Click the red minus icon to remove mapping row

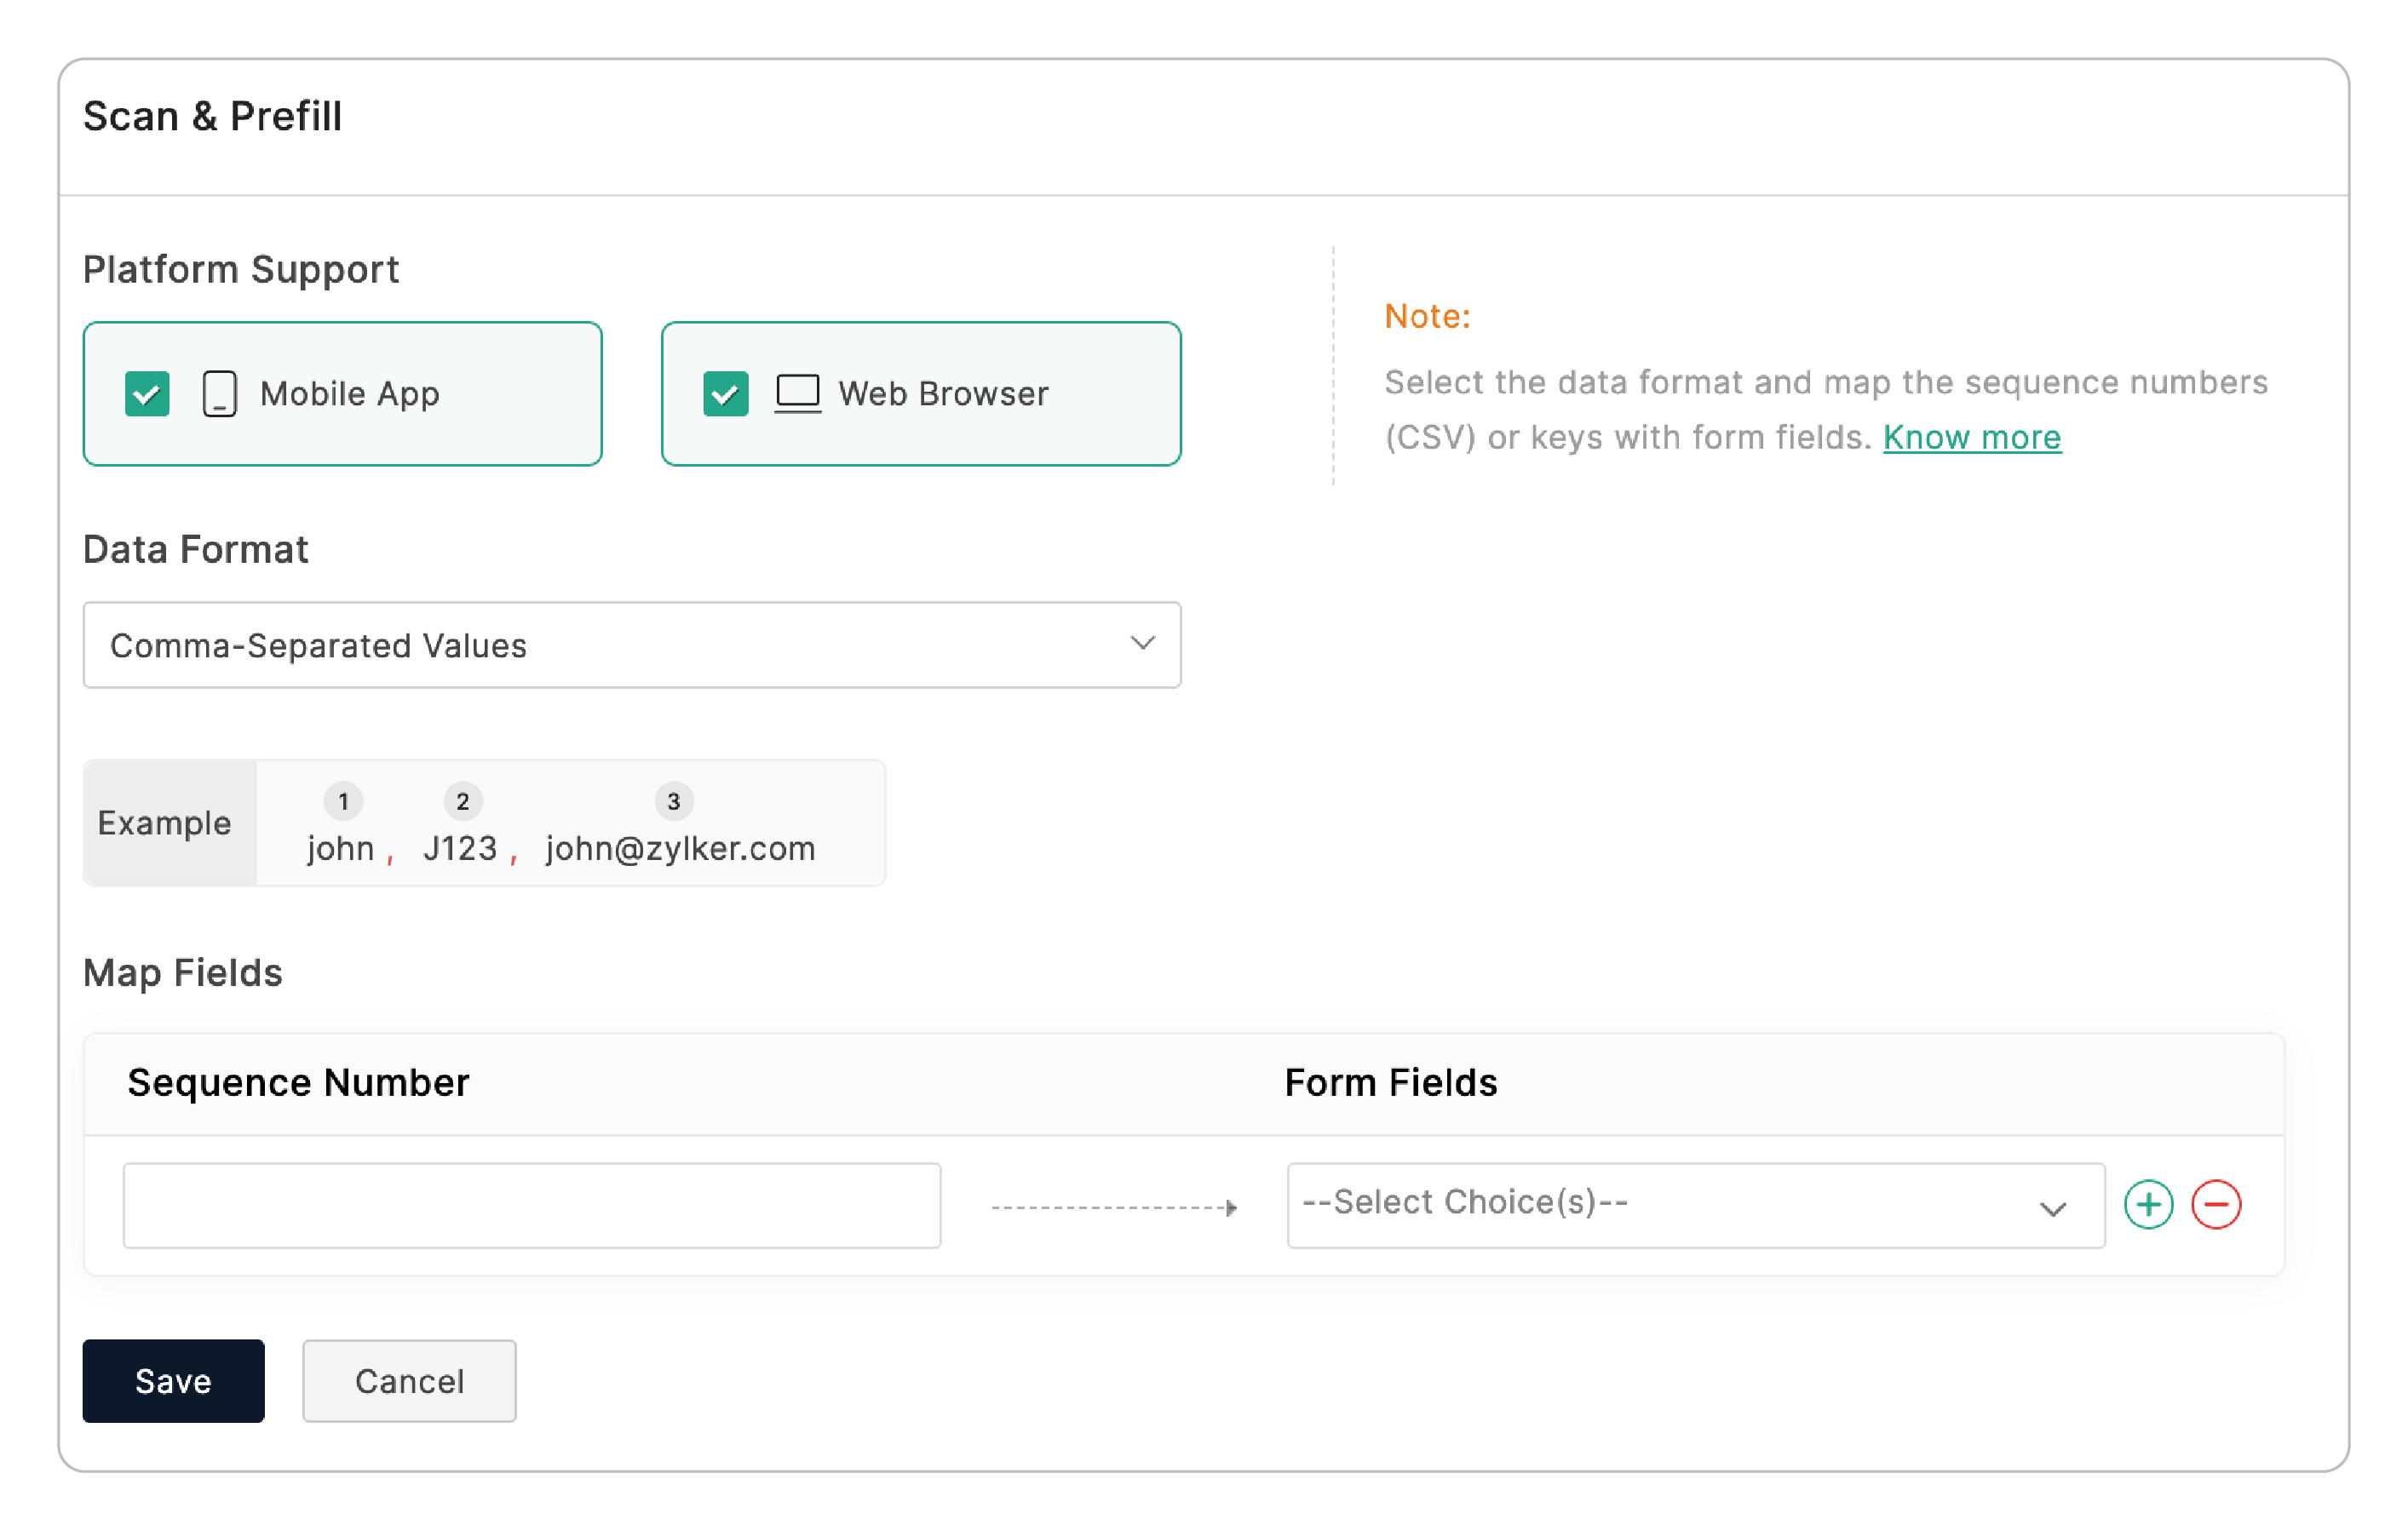2216,1204
